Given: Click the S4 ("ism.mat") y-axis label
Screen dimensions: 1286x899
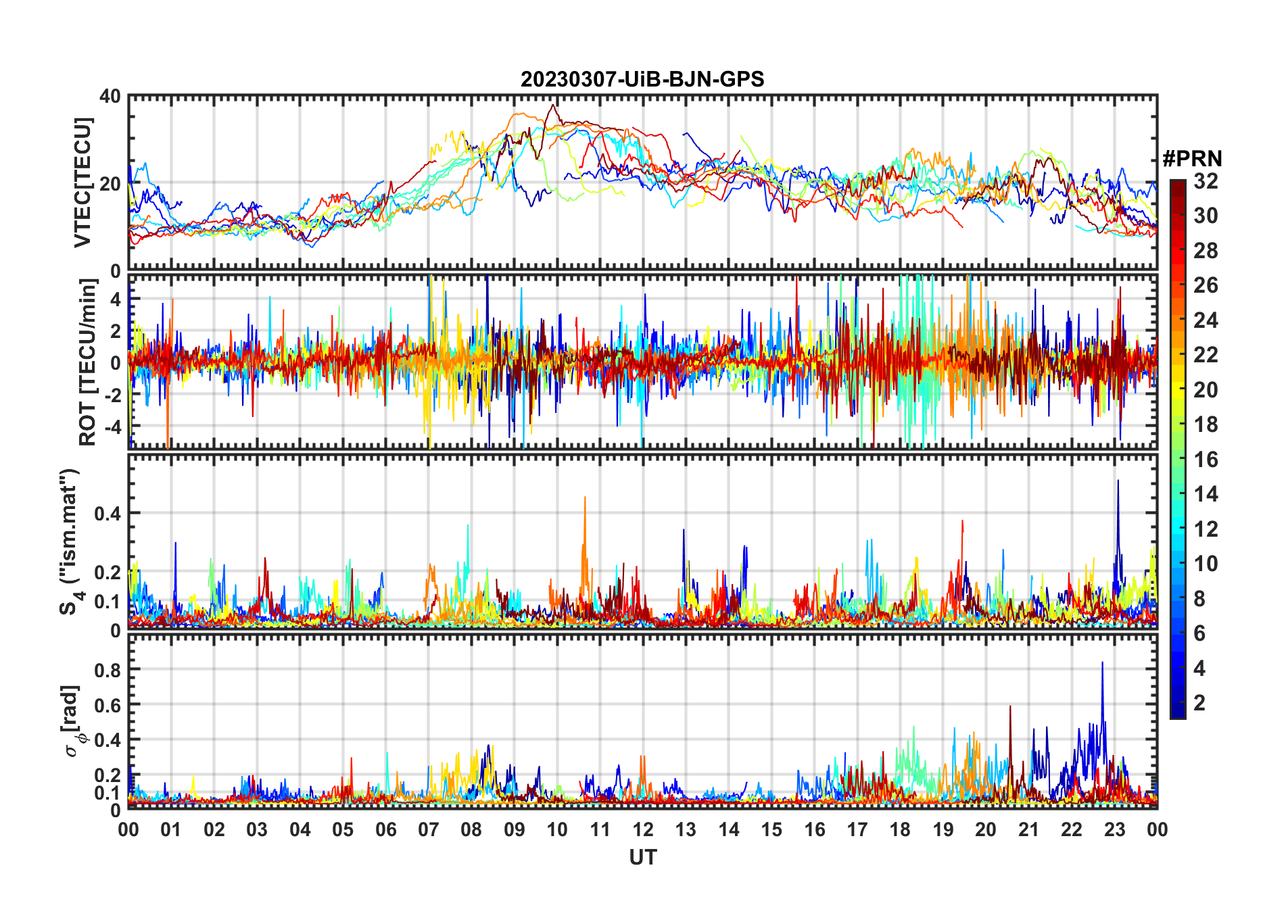Looking at the screenshot, I should pyautogui.click(x=71, y=541).
